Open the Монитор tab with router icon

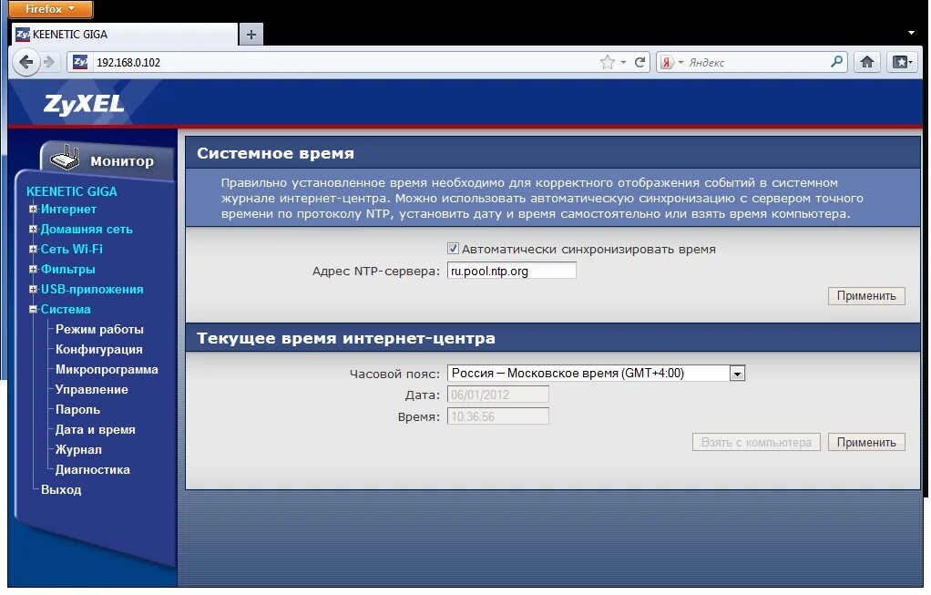click(107, 160)
